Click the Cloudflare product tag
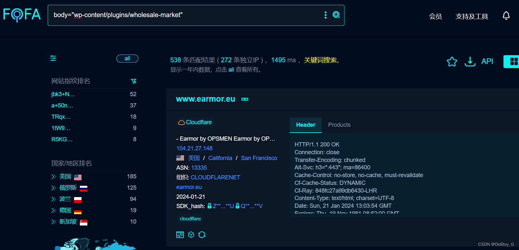 coord(195,122)
